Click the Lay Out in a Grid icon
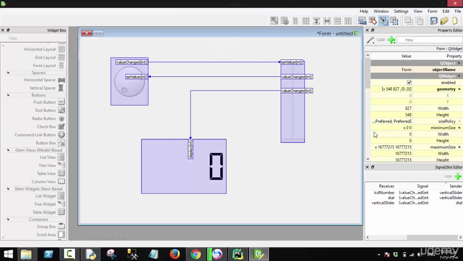Image resolution: width=463 pixels, height=261 pixels. tap(306, 21)
